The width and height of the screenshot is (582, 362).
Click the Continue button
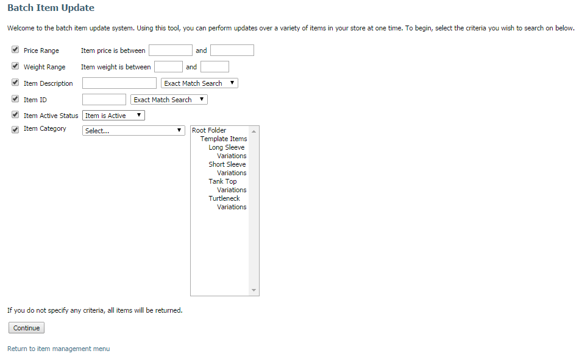coord(26,328)
